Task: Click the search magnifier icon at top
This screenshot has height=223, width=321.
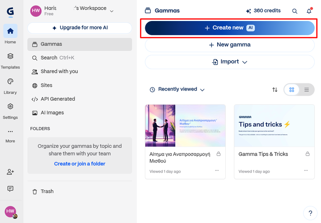Action: pos(295,11)
